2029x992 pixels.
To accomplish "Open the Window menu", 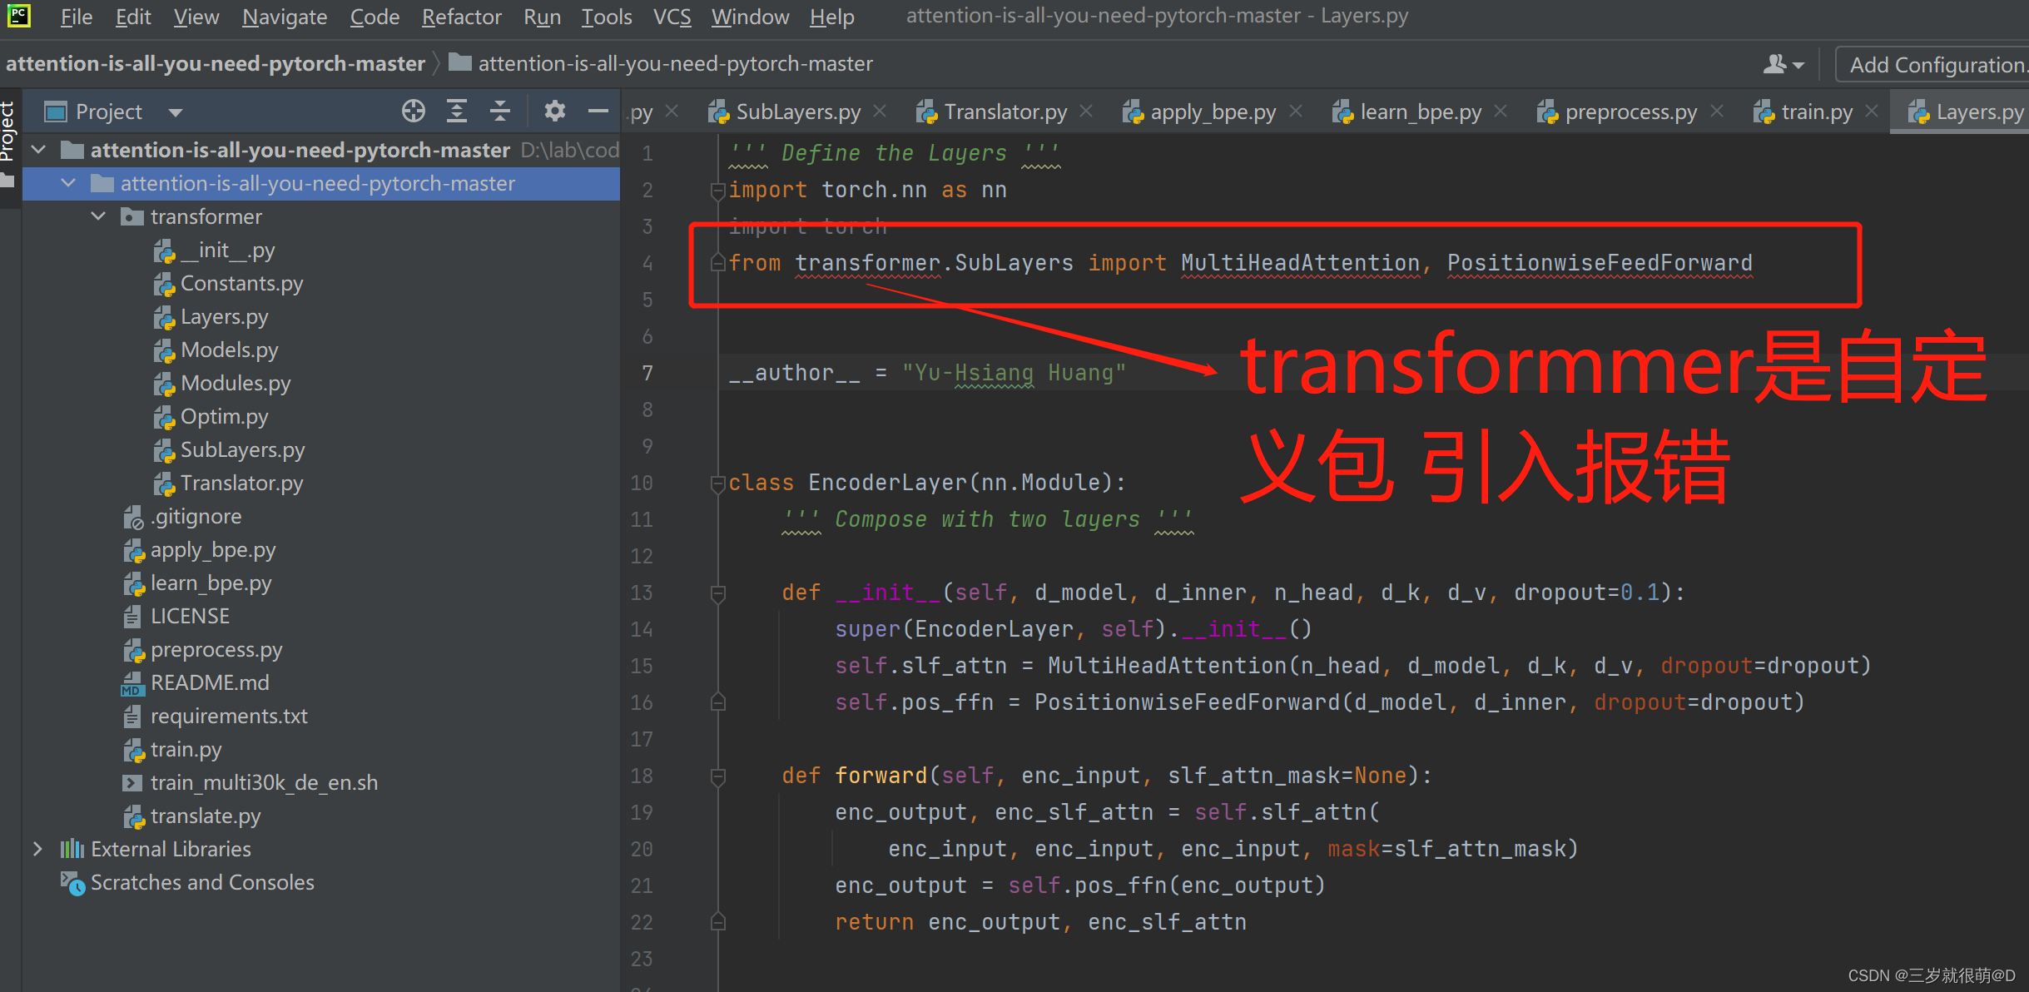I will coord(749,17).
